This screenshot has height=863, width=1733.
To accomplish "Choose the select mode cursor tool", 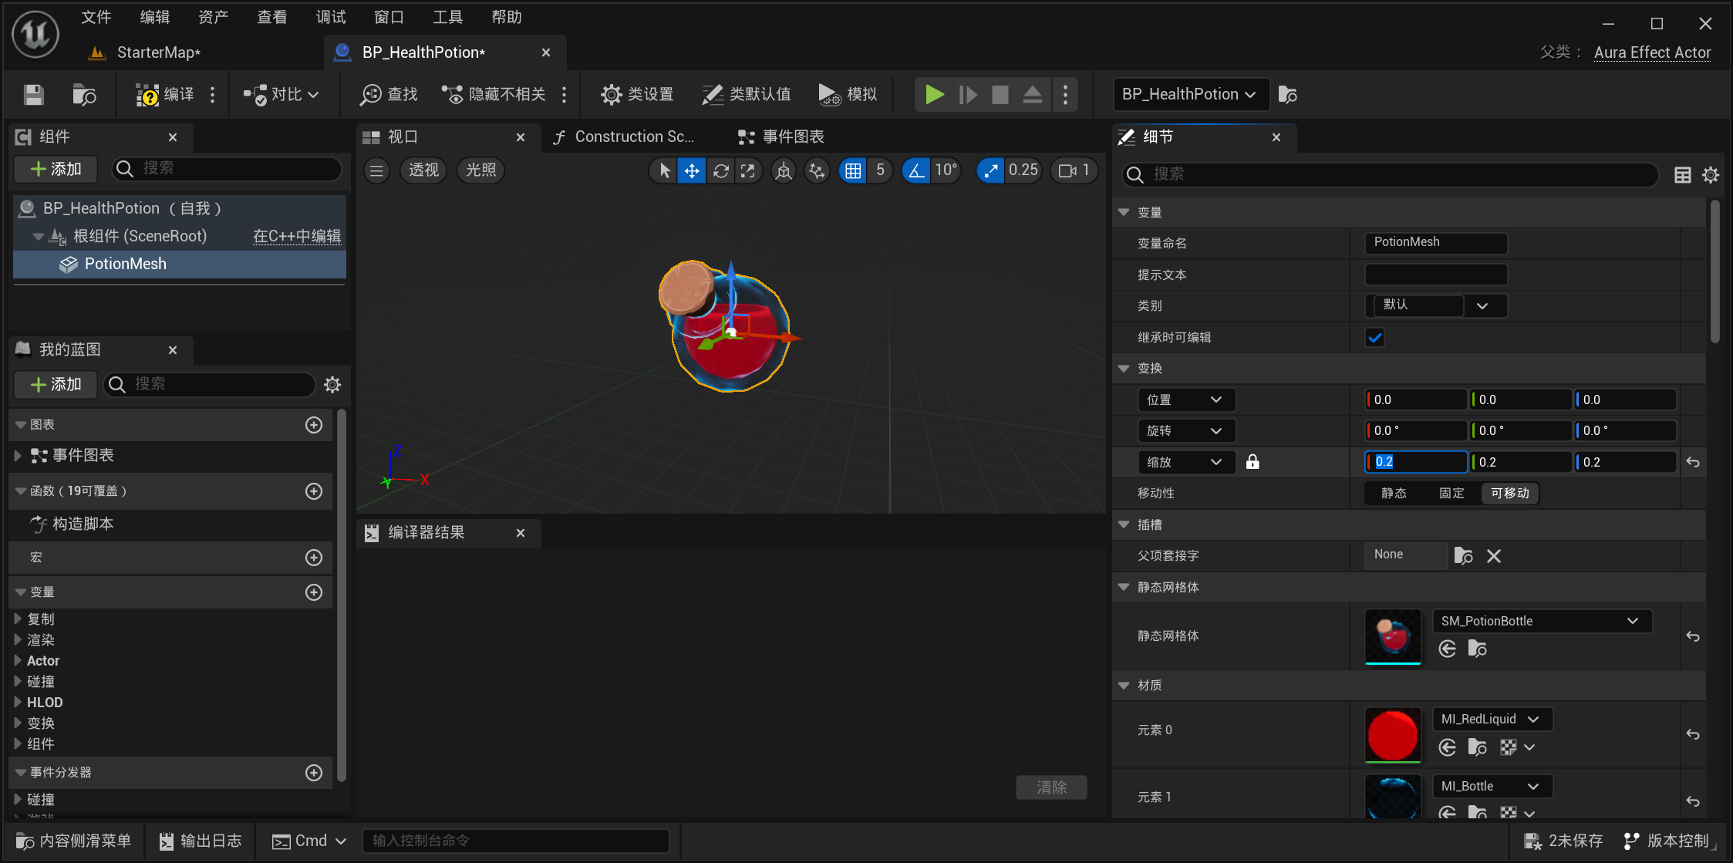I will pos(663,170).
